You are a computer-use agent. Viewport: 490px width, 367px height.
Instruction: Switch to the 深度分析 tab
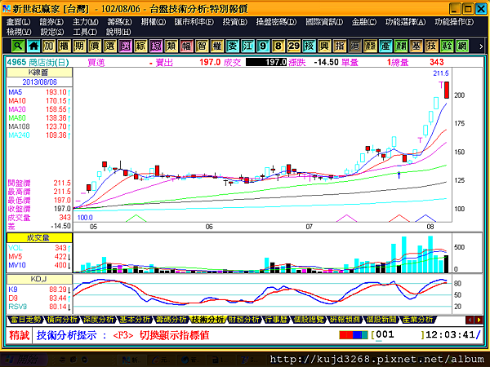point(99,319)
